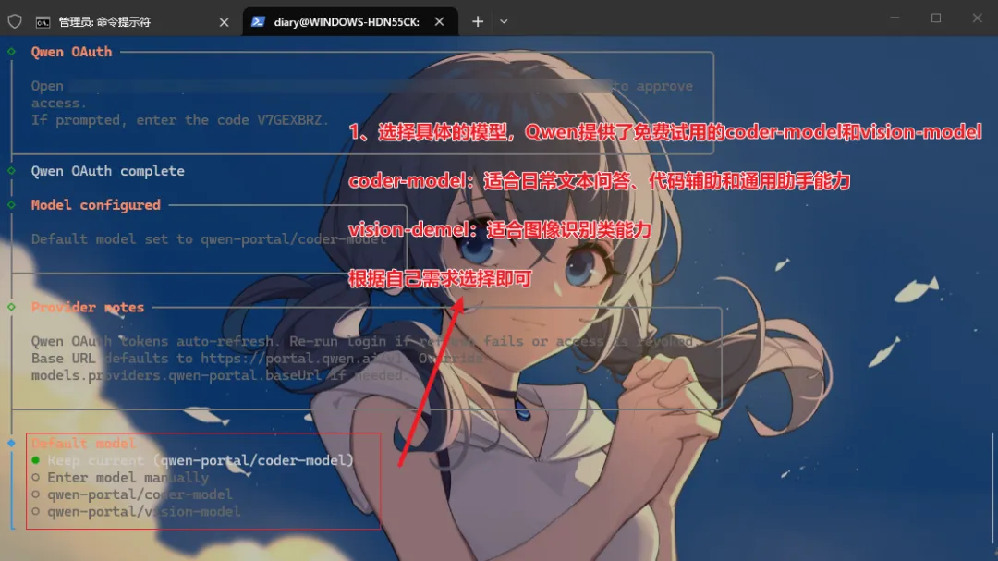Image resolution: width=998 pixels, height=561 pixels.
Task: Click the Default model set to qwen-portal line
Action: (209, 238)
